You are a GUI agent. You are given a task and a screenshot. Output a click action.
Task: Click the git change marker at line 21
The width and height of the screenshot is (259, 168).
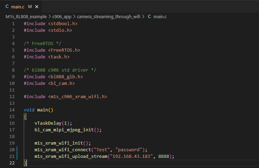[x=17, y=156]
